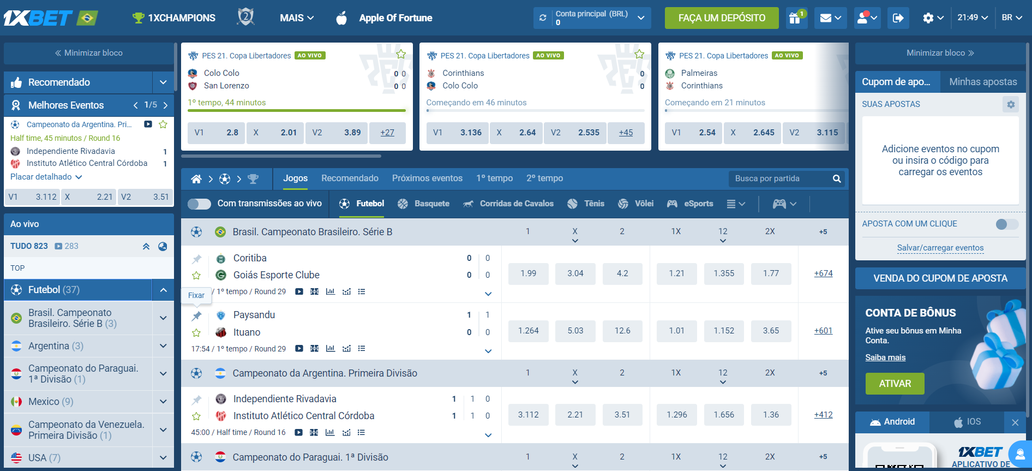This screenshot has height=471, width=1032.
Task: Open the more sports list dropdown
Action: pos(736,204)
